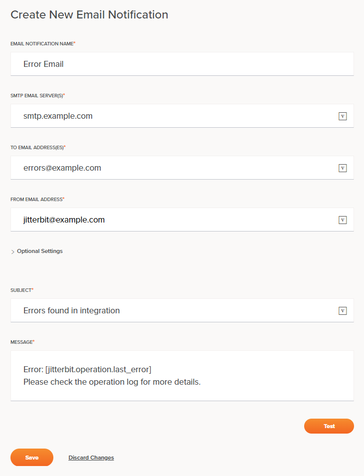
Task: Click the chevron beside Optional Settings
Action: 12,251
